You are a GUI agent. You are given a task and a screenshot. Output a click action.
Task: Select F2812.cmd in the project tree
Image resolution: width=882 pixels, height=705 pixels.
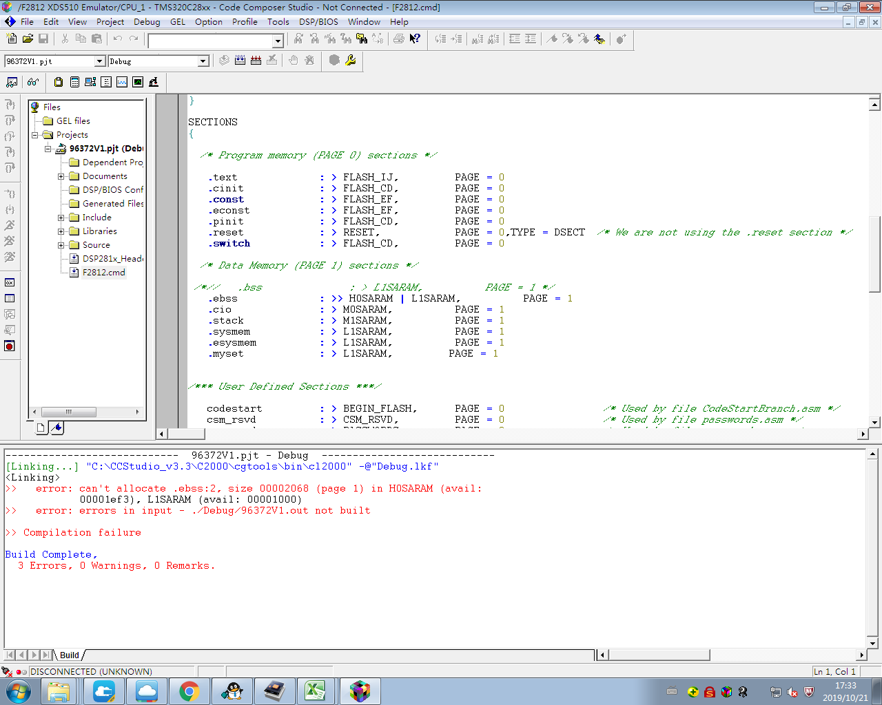tap(104, 273)
